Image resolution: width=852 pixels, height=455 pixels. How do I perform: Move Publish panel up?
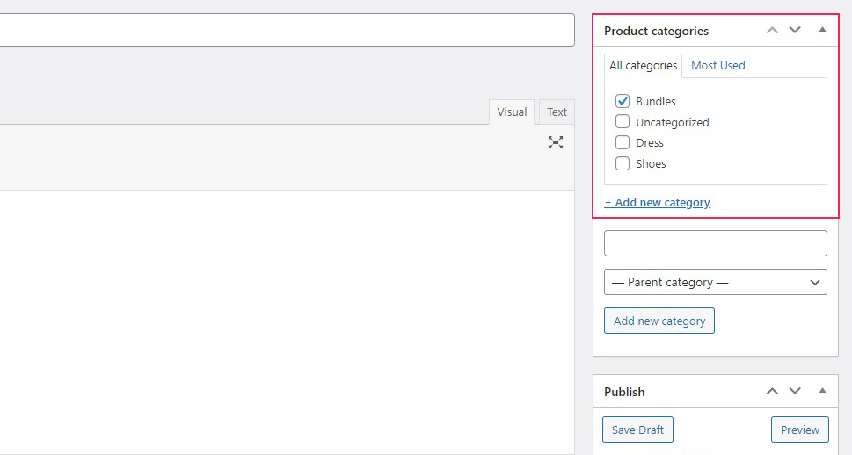tap(772, 391)
